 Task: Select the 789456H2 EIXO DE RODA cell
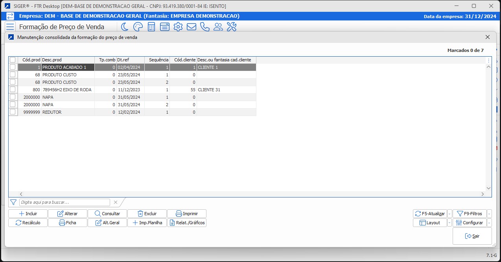(68, 90)
